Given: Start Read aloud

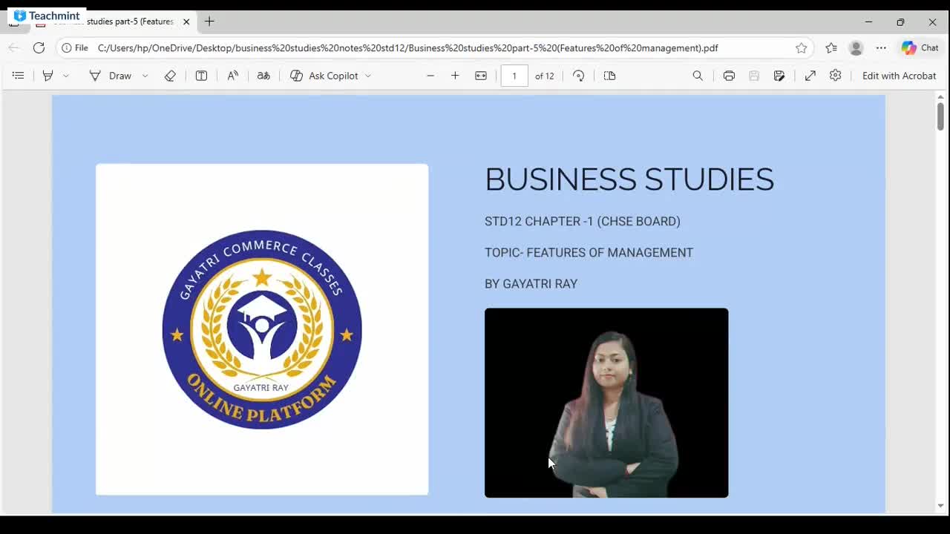Looking at the screenshot, I should pyautogui.click(x=233, y=76).
